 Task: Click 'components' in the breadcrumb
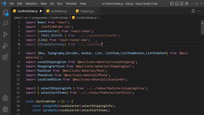coord(39,18)
